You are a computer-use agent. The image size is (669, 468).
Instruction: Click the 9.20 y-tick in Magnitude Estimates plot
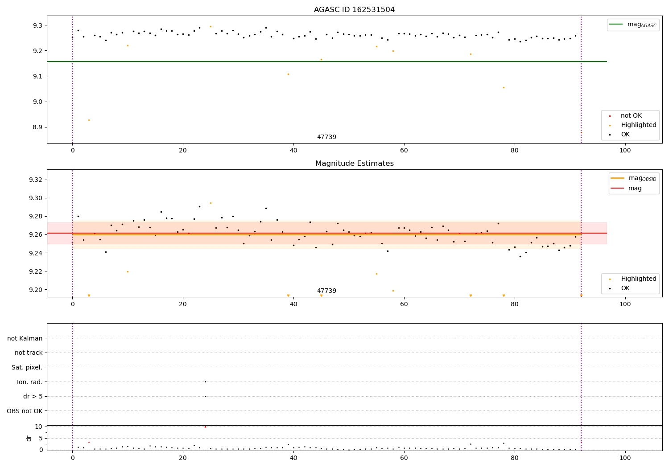pyautogui.click(x=35, y=290)
